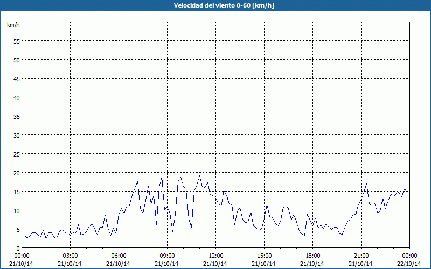Image resolution: width=431 pixels, height=269 pixels.
Task: Click the y-axis value '15'
Action: click(17, 192)
